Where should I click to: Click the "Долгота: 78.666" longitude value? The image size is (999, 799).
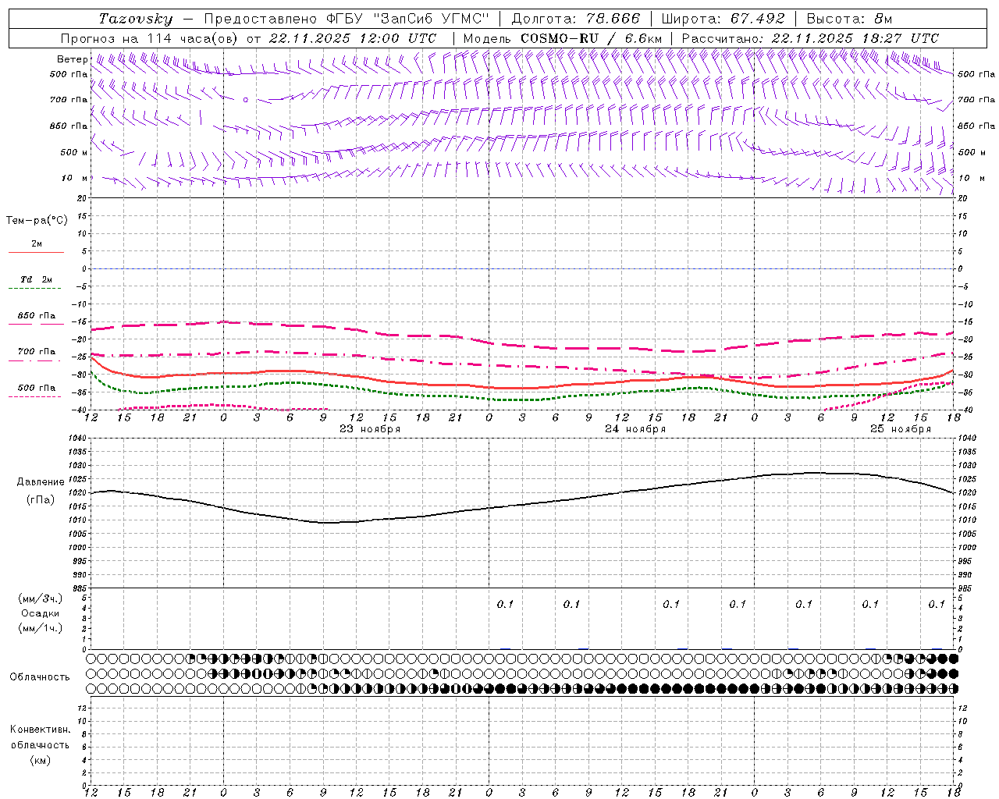pos(576,19)
